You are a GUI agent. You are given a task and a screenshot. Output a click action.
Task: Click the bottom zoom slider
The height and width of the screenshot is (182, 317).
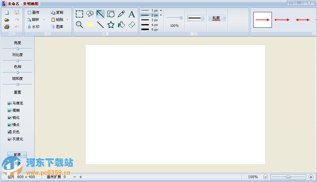pos(288,177)
